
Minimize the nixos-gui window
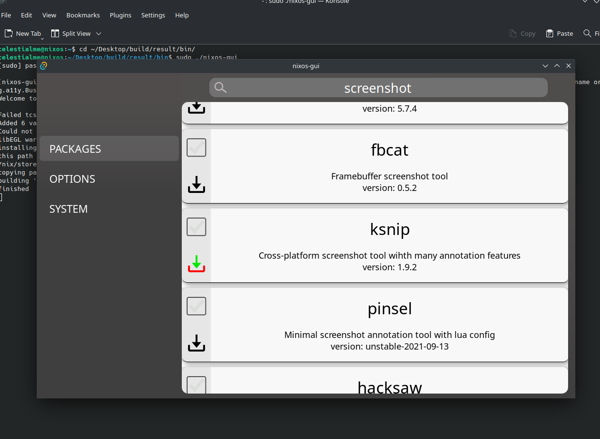click(x=545, y=66)
